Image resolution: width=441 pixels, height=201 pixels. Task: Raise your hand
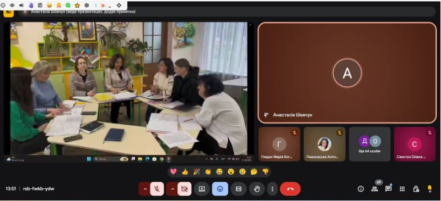point(257,189)
